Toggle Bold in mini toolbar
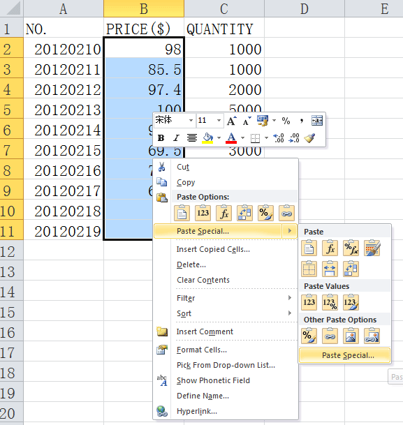The width and height of the screenshot is (403, 425). pos(161,138)
